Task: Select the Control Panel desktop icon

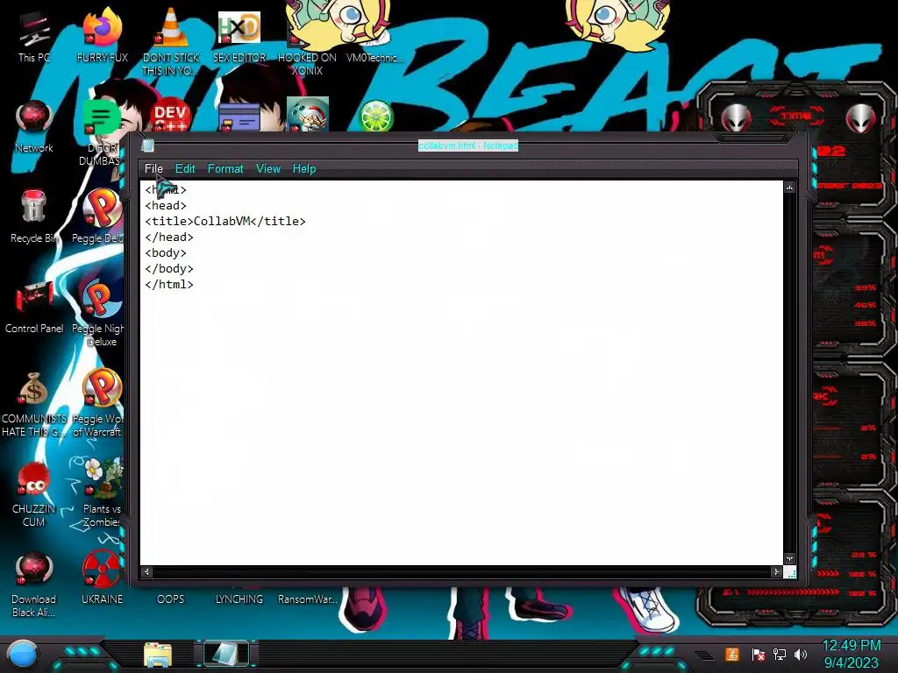Action: pyautogui.click(x=34, y=308)
